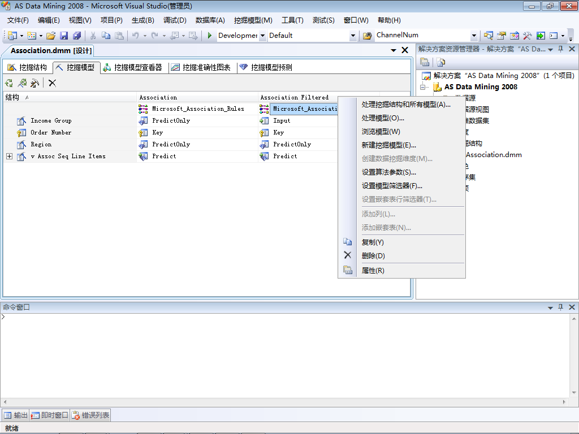Open the document tab list dropdown arrow
Viewport: 579px width, 434px height.
[x=394, y=50]
